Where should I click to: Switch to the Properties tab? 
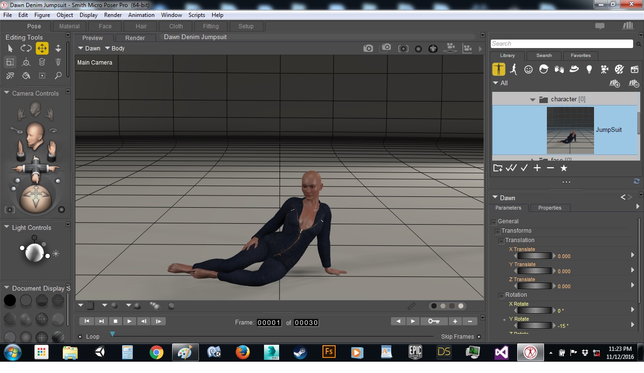(549, 208)
